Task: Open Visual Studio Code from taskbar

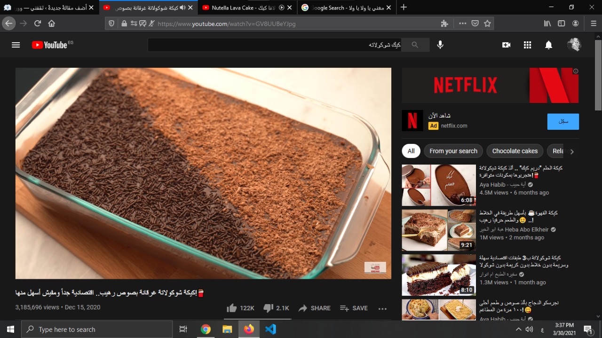Action: [x=270, y=329]
